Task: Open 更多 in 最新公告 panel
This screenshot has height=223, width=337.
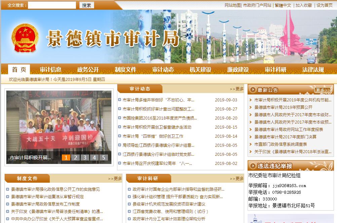Action: coord(323,90)
